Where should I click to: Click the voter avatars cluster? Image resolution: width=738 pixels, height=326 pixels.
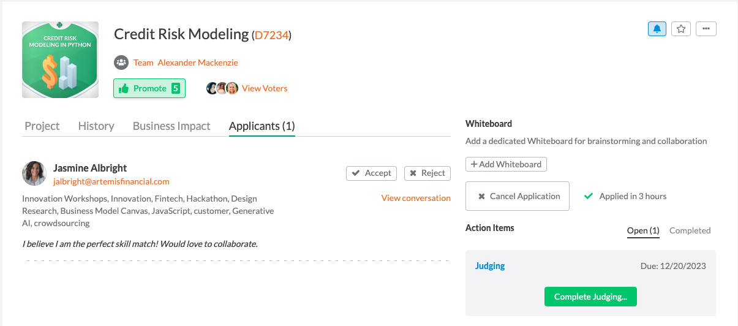(x=222, y=88)
